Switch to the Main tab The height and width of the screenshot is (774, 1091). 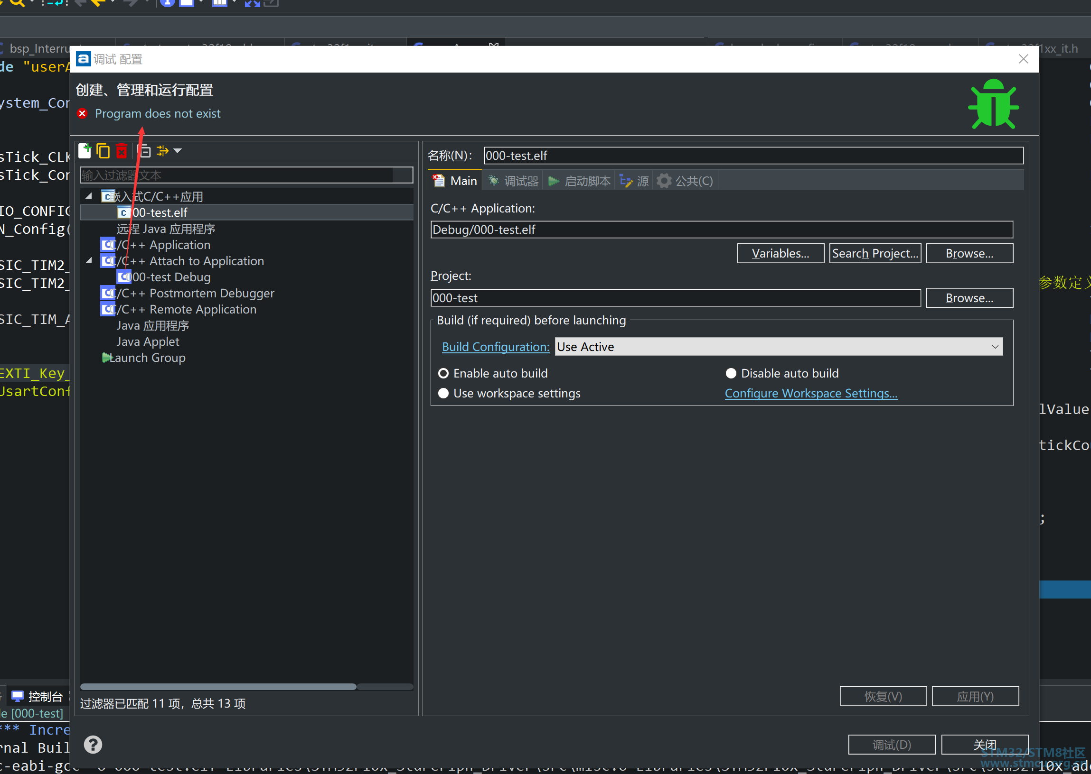tap(455, 181)
